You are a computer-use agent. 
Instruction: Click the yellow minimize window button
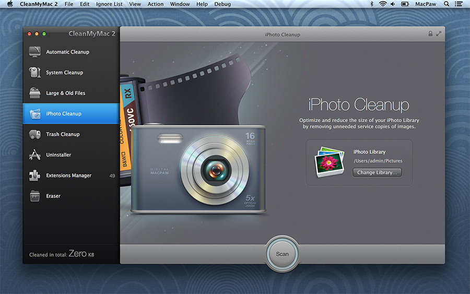pos(37,34)
